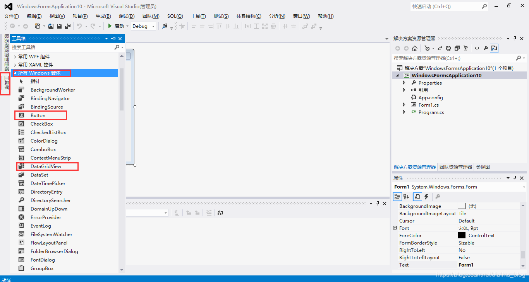Select the ComboBox control in toolbox
This screenshot has width=529, height=282.
coord(43,149)
